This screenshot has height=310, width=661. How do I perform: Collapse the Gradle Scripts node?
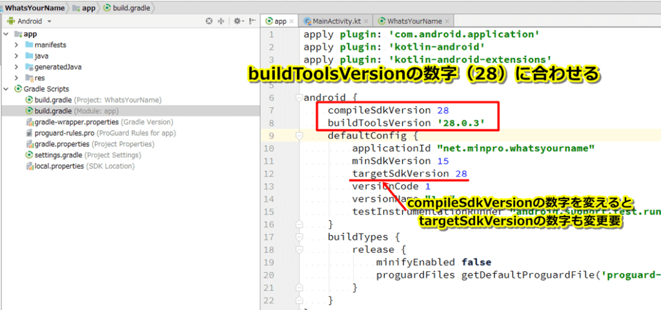6,89
